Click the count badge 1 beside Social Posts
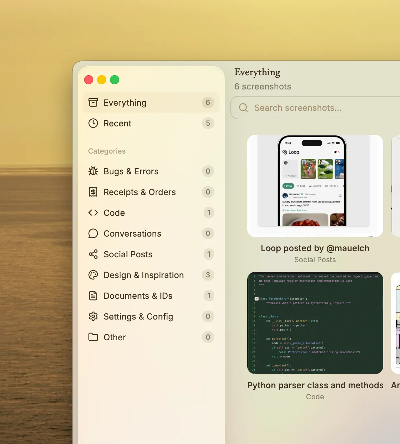 point(209,254)
